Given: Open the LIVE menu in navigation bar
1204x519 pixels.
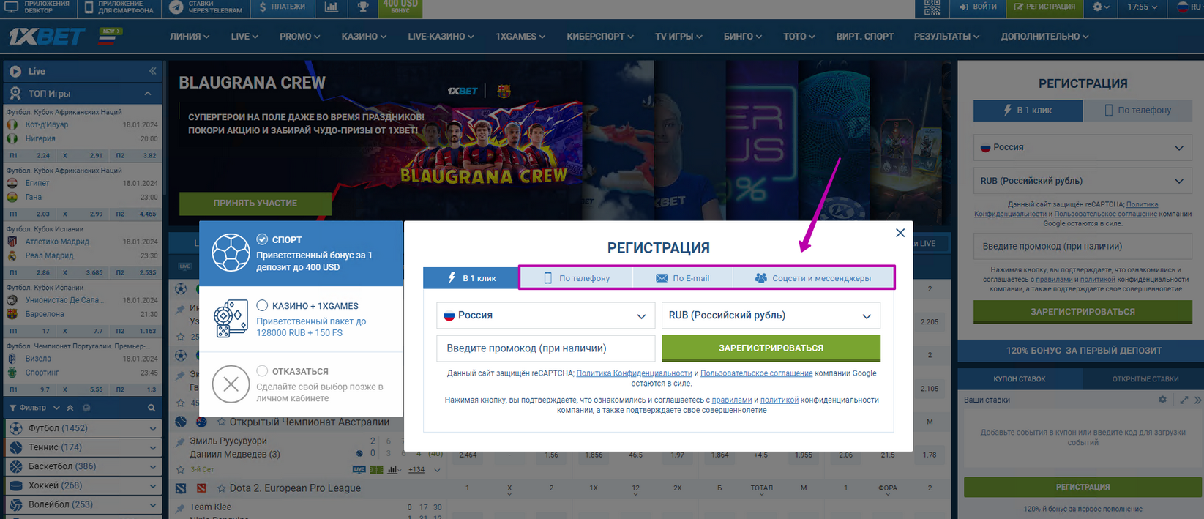Looking at the screenshot, I should click(x=244, y=36).
